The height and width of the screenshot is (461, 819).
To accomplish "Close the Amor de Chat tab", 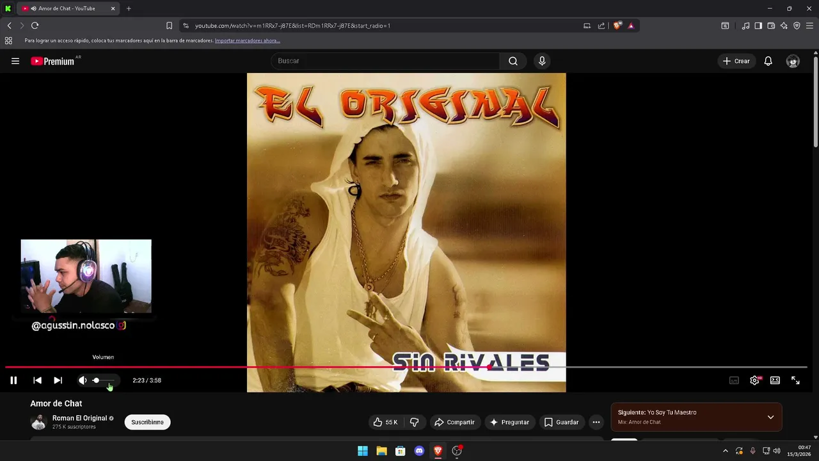I will pyautogui.click(x=113, y=8).
